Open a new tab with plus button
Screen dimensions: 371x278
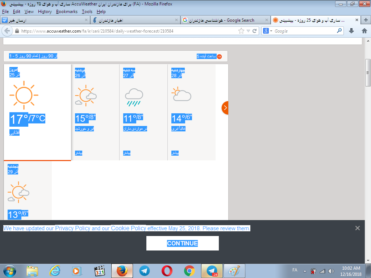pyautogui.click(x=366, y=20)
